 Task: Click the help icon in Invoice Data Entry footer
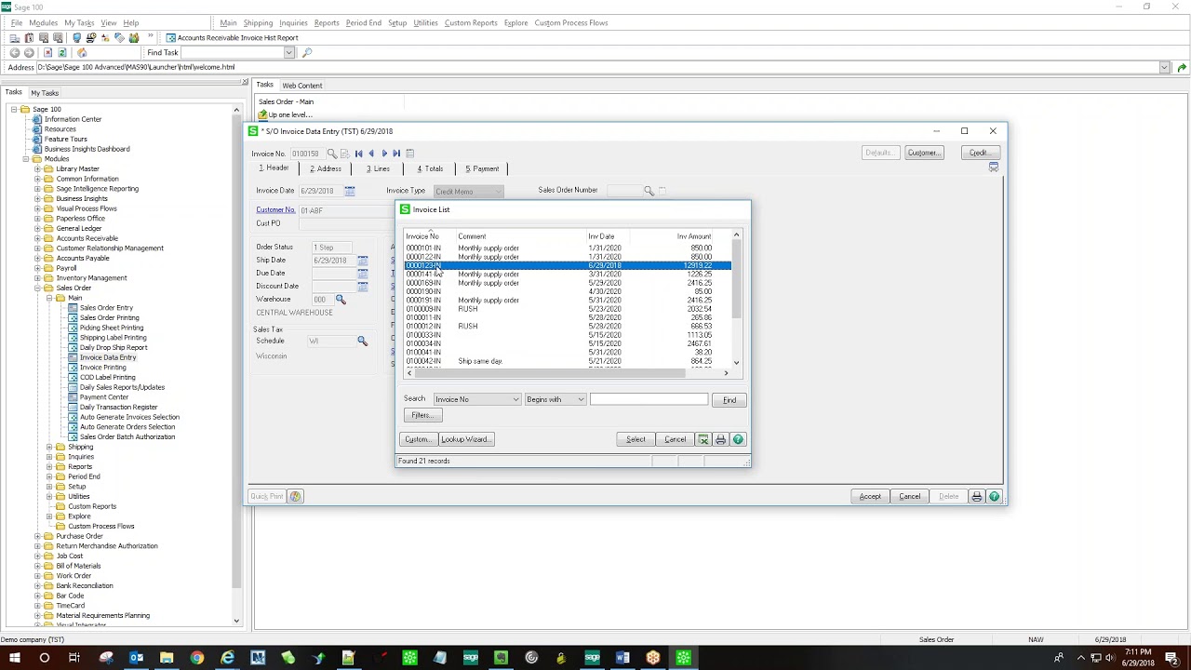pos(994,497)
